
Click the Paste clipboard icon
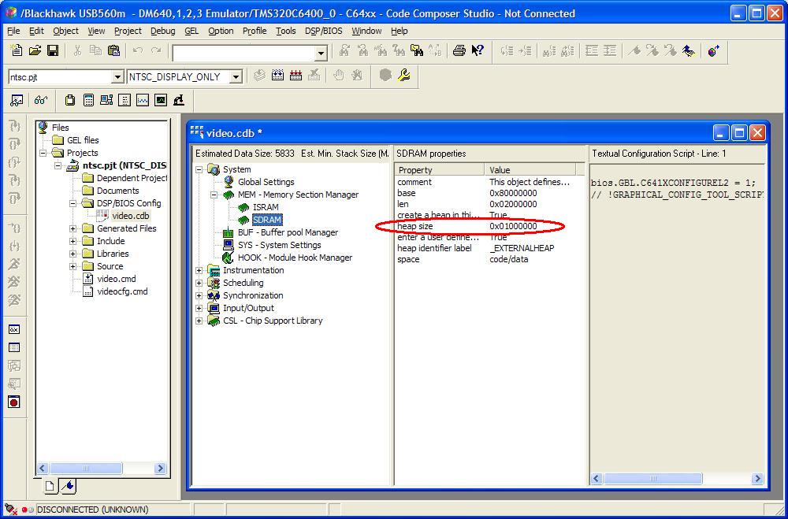[114, 50]
